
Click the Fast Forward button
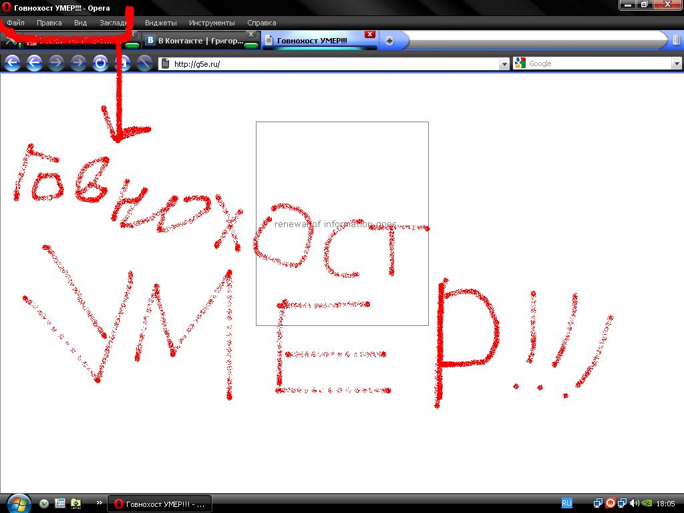pyautogui.click(x=78, y=63)
